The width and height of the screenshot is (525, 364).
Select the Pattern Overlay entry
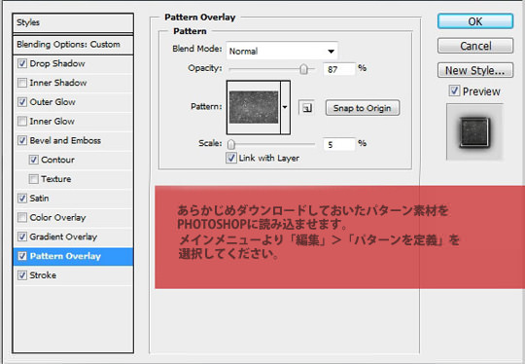(x=73, y=256)
